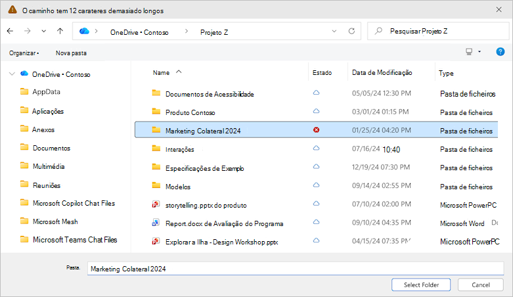Click cloud status icon for Documentos de Acessibilidade

(316, 93)
